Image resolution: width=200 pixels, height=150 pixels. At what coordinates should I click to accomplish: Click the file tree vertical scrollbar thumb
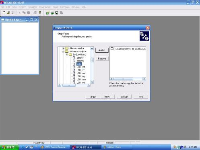coord(92,60)
